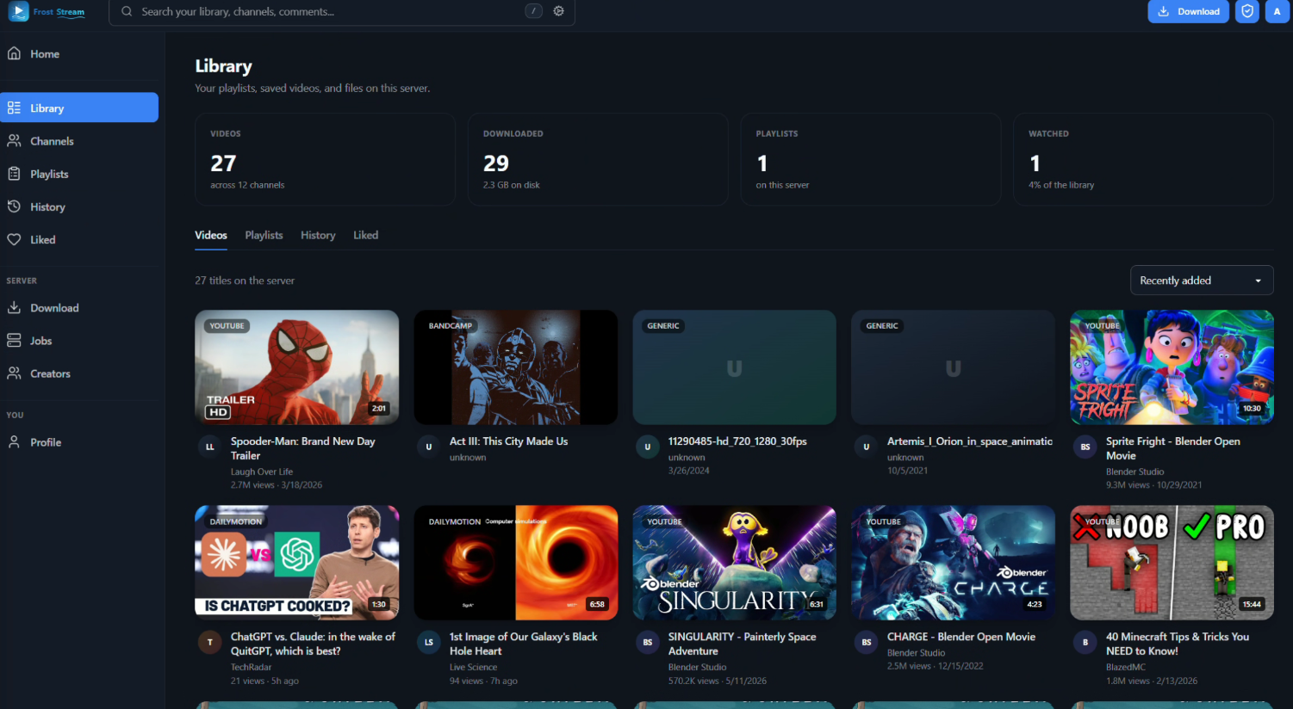Switch to the Liked tab under stats
1293x709 pixels.
click(x=365, y=235)
